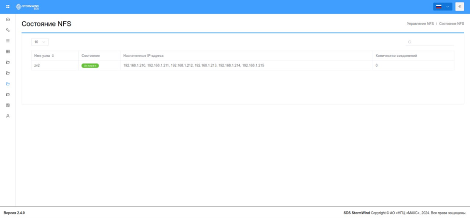The width and height of the screenshot is (470, 218).
Task: Open the dashboard gauge sidebar icon
Action: pos(8,19)
